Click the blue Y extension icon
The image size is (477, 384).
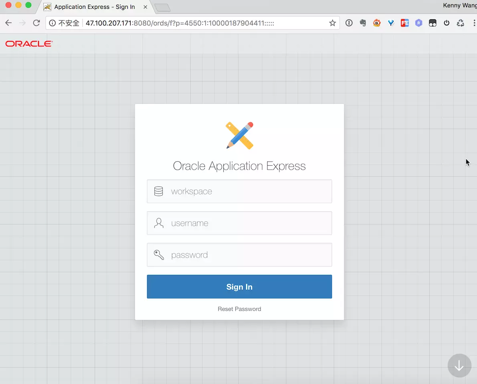[x=391, y=23]
